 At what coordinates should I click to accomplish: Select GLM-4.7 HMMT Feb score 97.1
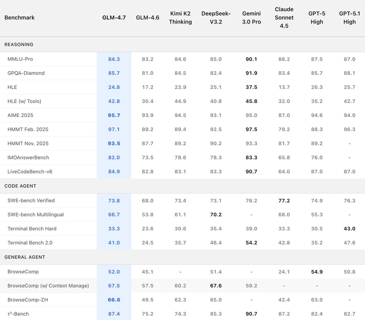tap(114, 129)
